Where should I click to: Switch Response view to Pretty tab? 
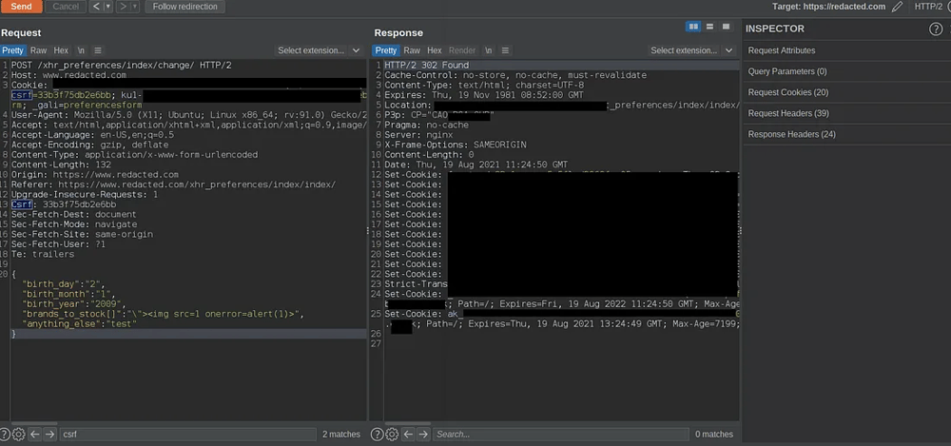(386, 50)
